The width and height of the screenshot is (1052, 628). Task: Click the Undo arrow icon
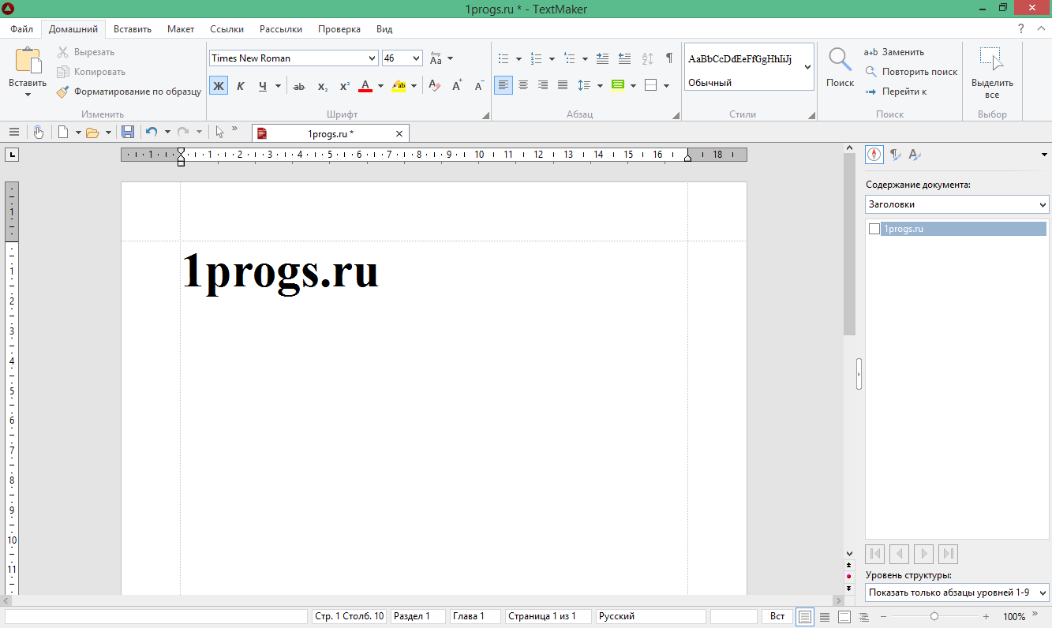click(152, 133)
